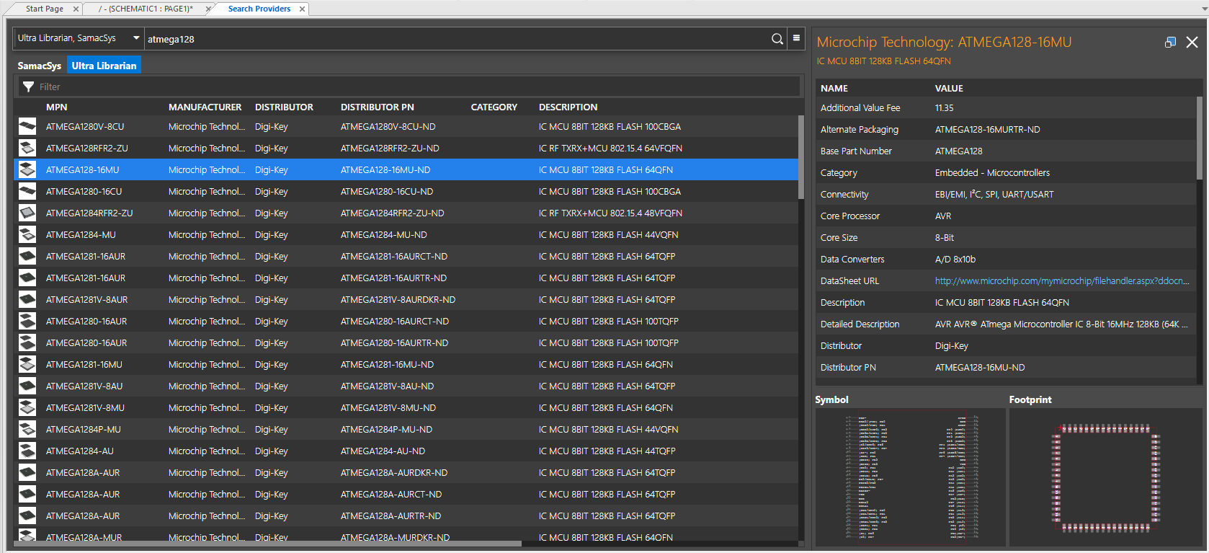This screenshot has height=553, width=1209.
Task: Click part icon for ATMEGA1281V-8AU row
Action: 27,386
